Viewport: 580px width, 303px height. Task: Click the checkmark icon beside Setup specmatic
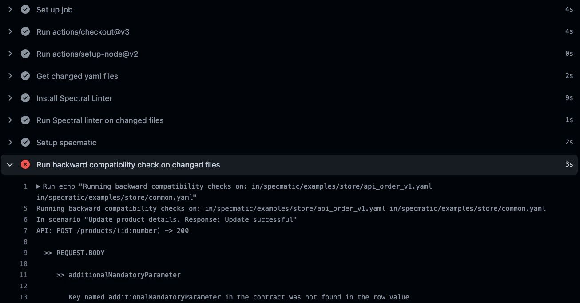coord(25,142)
